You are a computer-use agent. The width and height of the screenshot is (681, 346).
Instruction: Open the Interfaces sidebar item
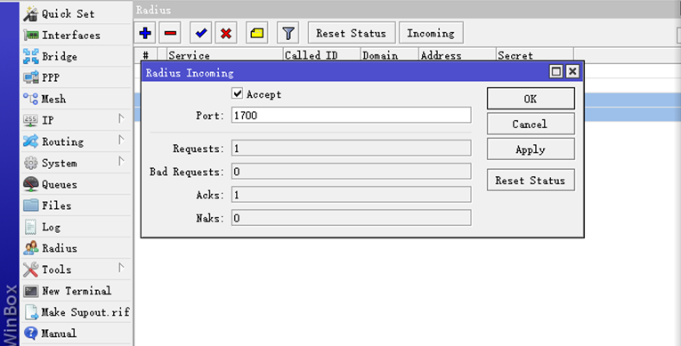coord(77,36)
